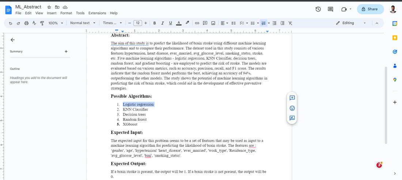
Task: Open Google Keep in the side panel
Action: 395,38
